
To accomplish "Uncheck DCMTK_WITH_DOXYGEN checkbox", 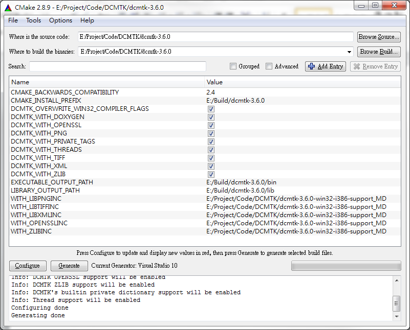I will tap(211, 117).
